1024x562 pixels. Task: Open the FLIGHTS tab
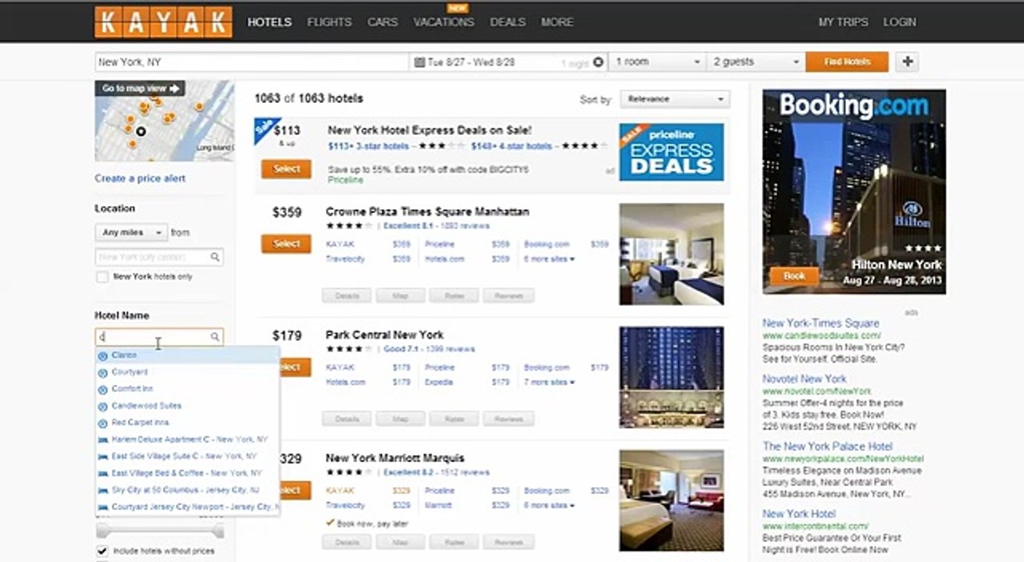[330, 22]
